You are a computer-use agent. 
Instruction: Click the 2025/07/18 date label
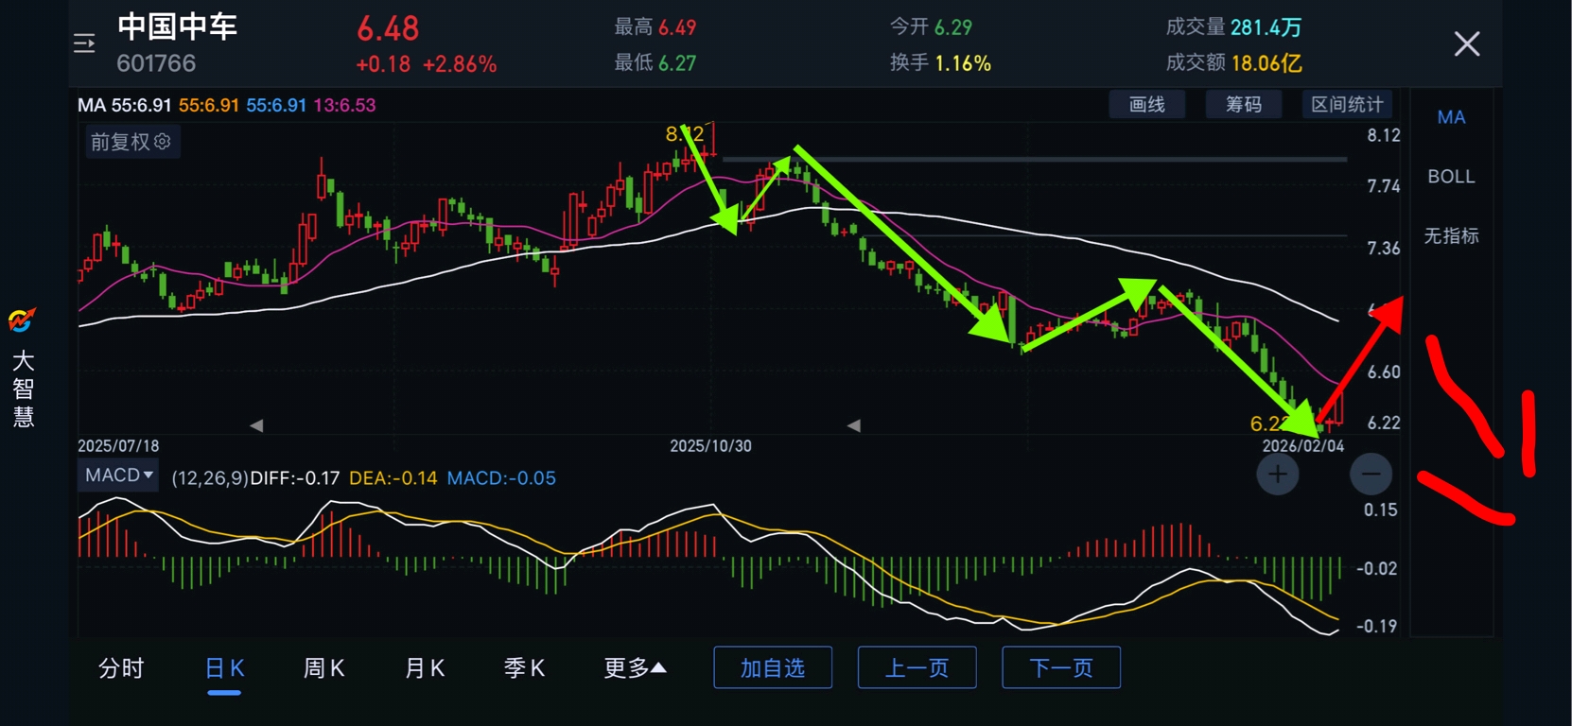(x=118, y=446)
